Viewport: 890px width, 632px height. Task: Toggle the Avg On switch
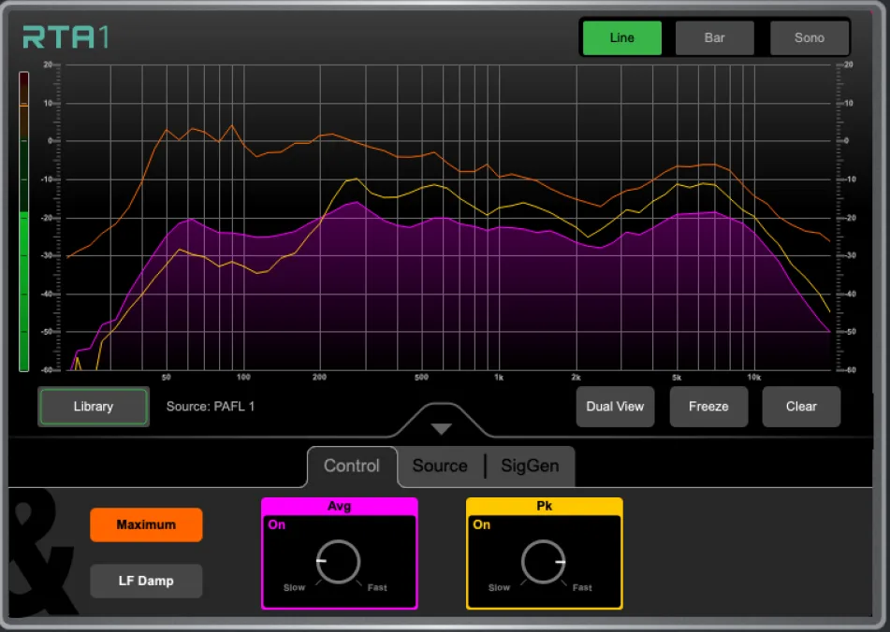tap(277, 524)
